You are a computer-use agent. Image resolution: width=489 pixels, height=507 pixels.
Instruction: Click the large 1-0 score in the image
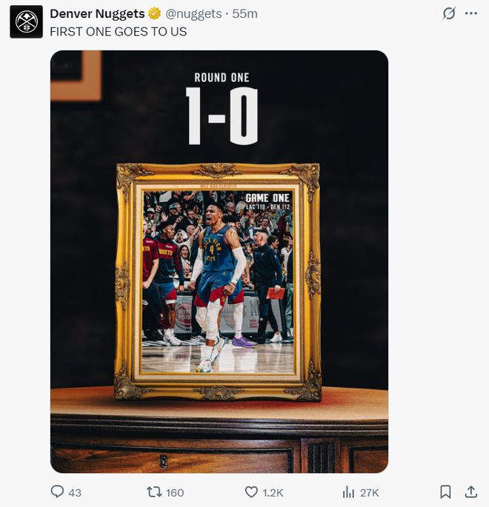[222, 116]
